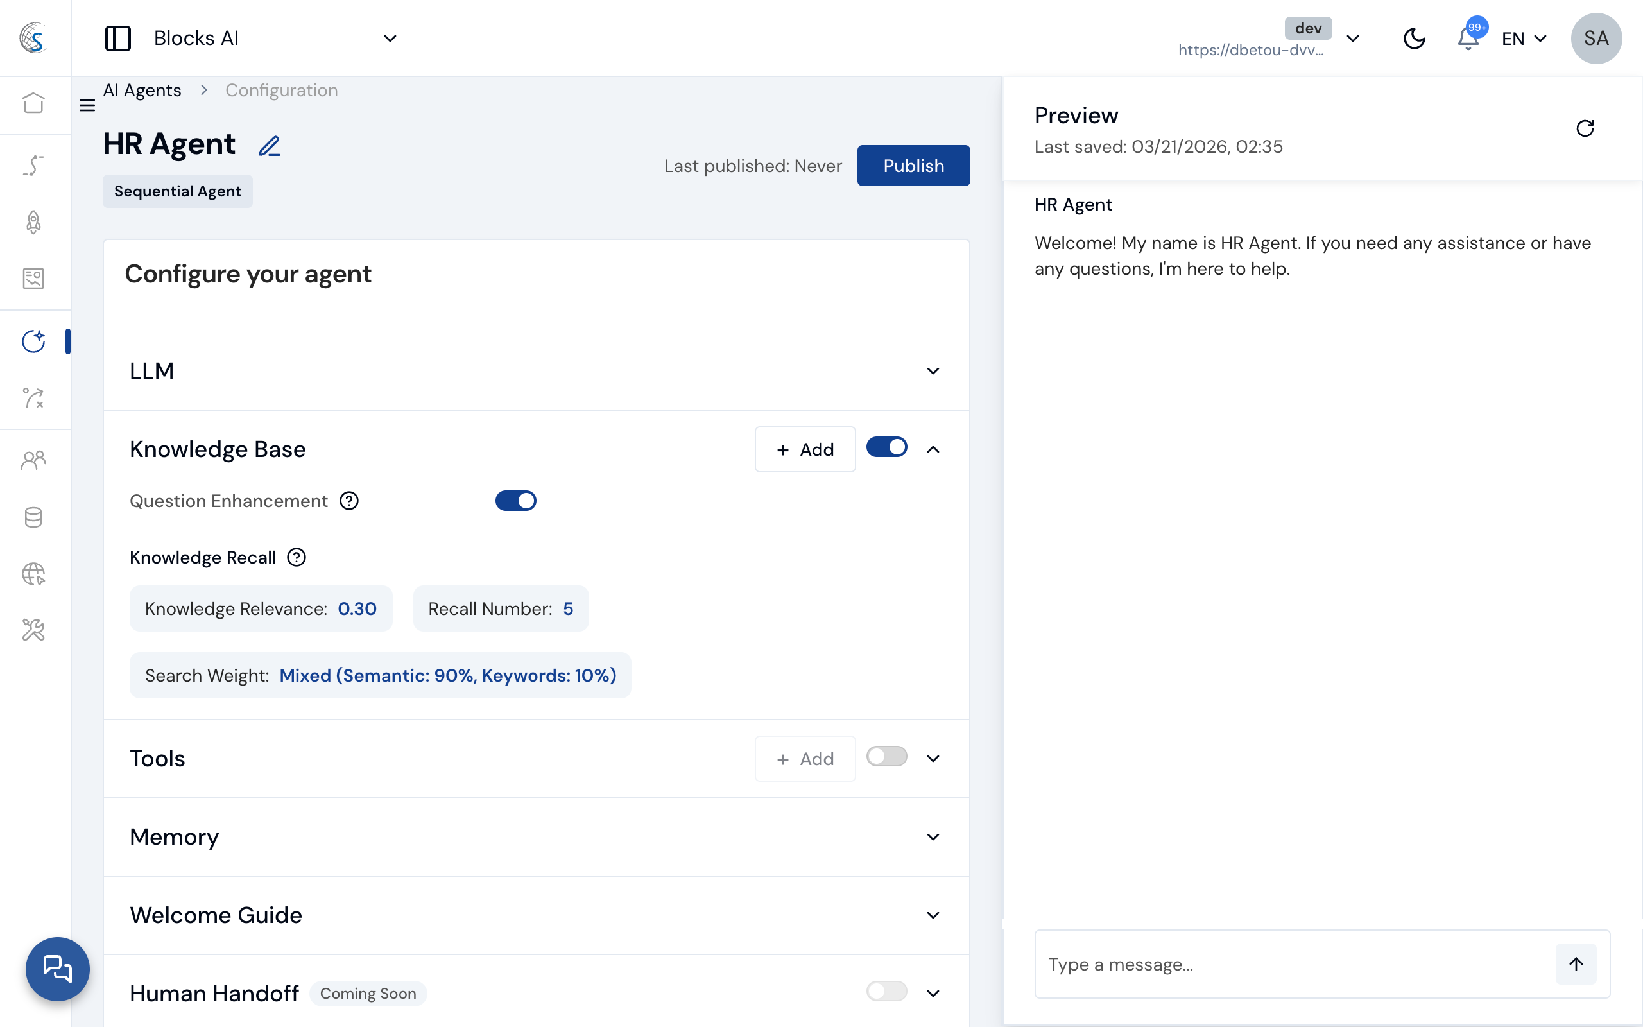Click the rocket icon in the left sidebar

[33, 222]
